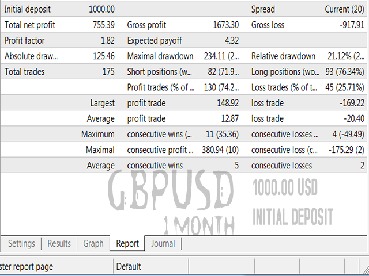Show the Graph tab

[93, 244]
